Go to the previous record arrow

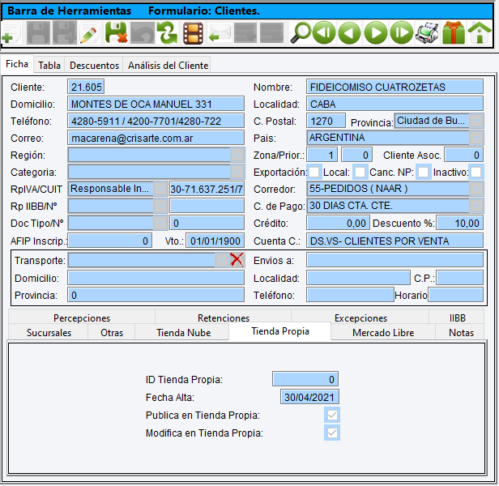[349, 34]
